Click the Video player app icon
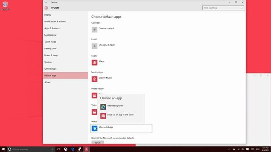 [94, 112]
